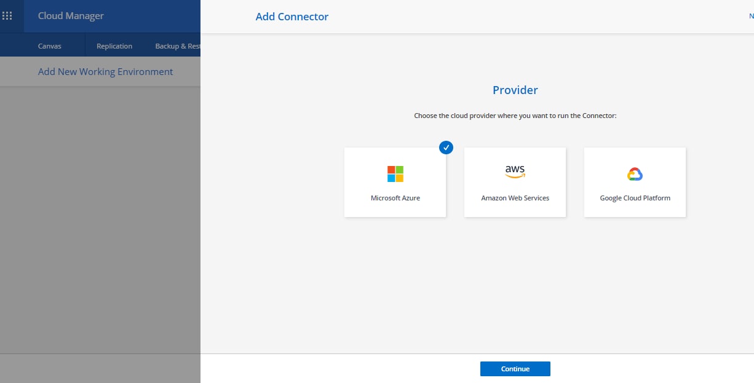Click the Provider heading
The height and width of the screenshot is (383, 754).
[515, 90]
